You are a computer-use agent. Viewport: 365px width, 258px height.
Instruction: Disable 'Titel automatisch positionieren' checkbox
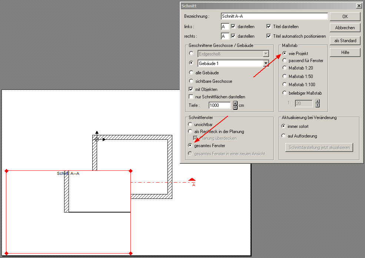click(269, 36)
